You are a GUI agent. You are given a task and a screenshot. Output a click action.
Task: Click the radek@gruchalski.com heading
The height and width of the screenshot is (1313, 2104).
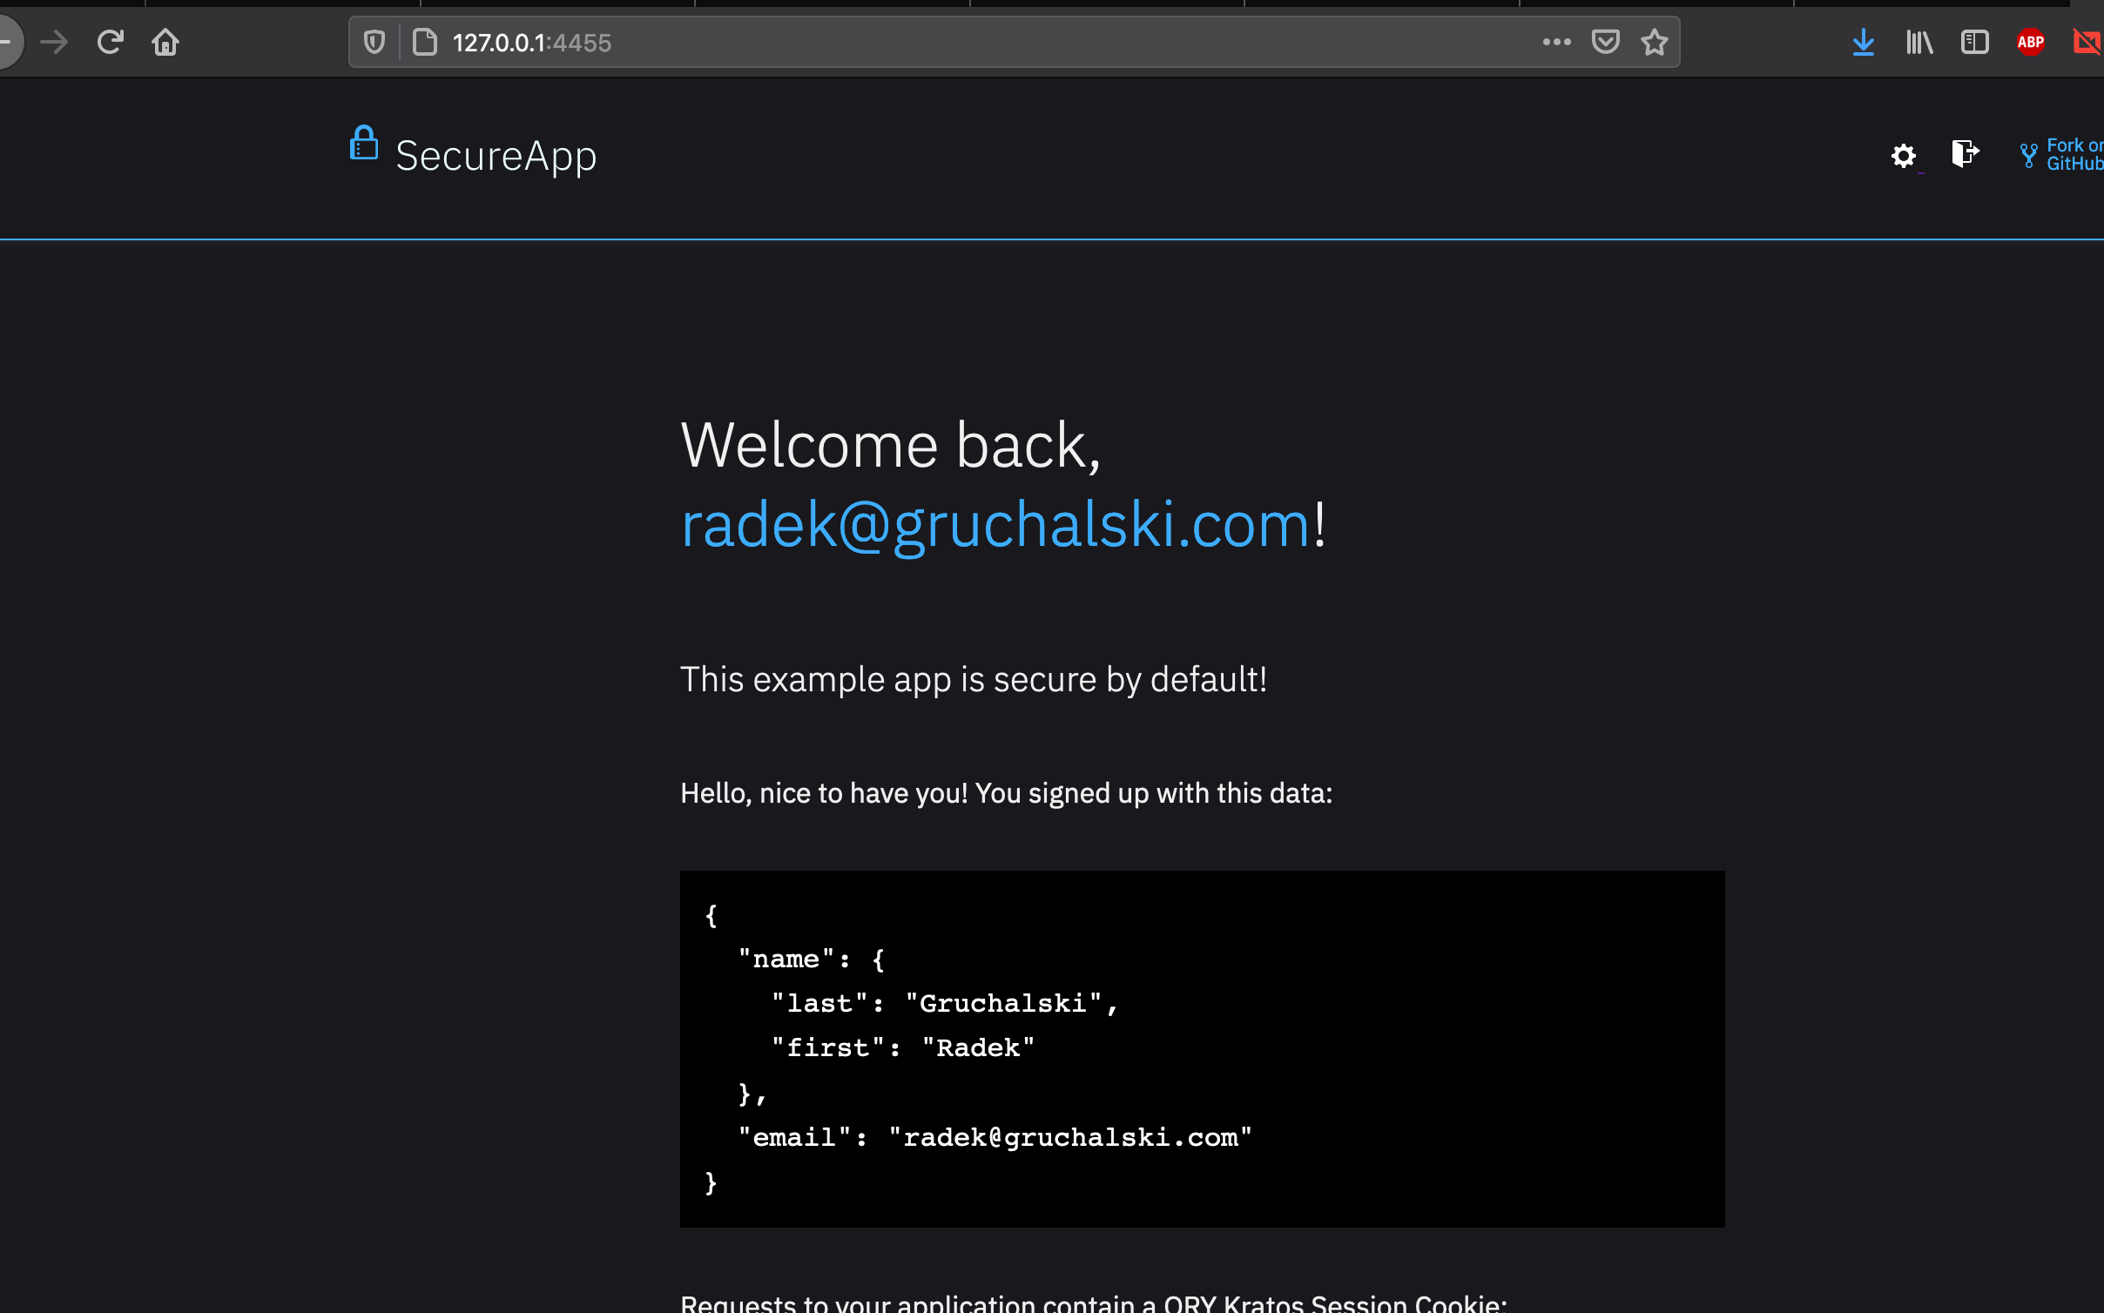(995, 525)
